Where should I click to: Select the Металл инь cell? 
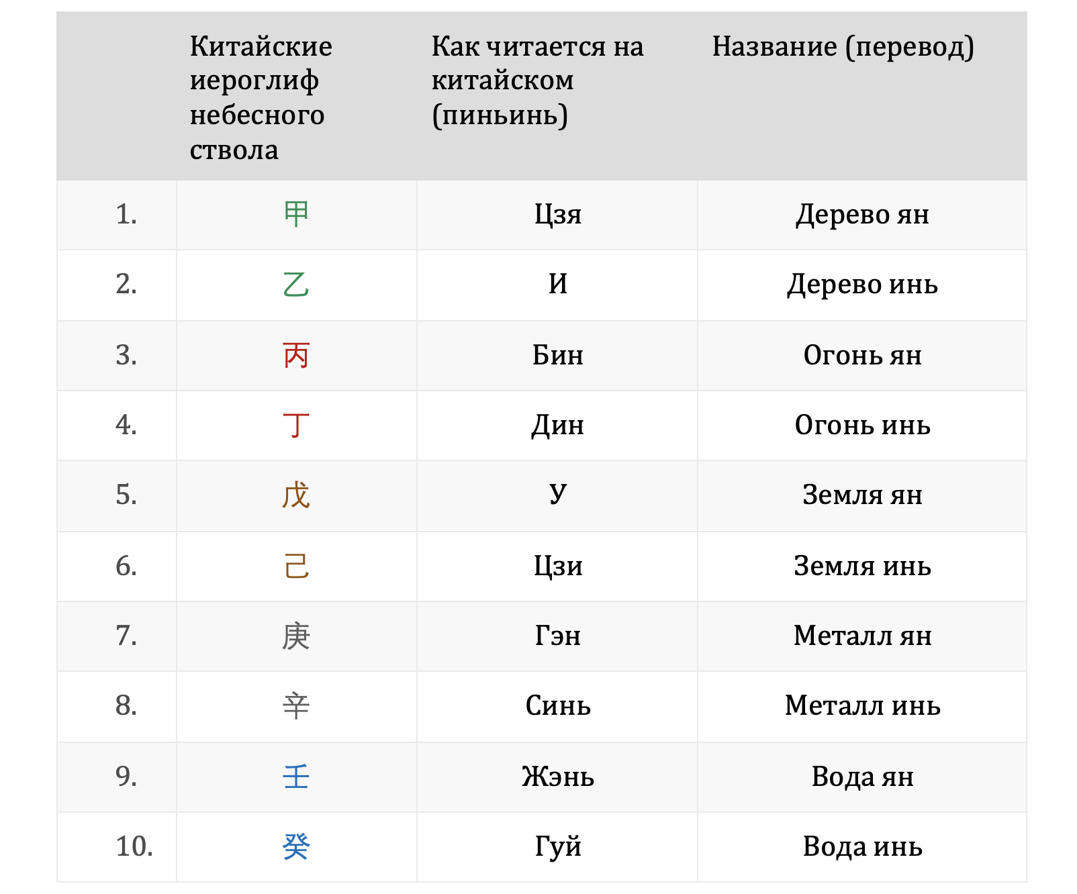tap(862, 706)
